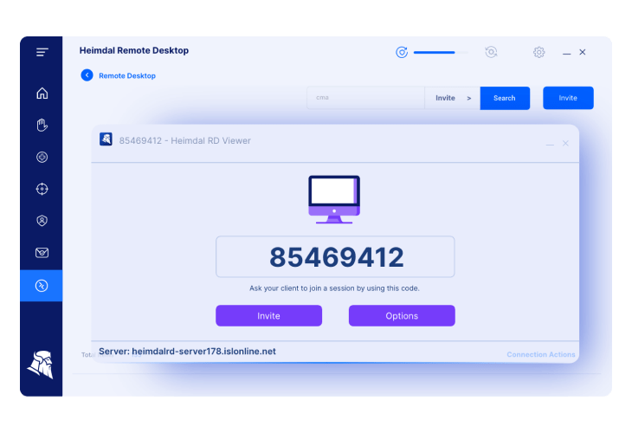This screenshot has width=632, height=433.
Task: Click the session code 85469412 box
Action: pos(335,257)
